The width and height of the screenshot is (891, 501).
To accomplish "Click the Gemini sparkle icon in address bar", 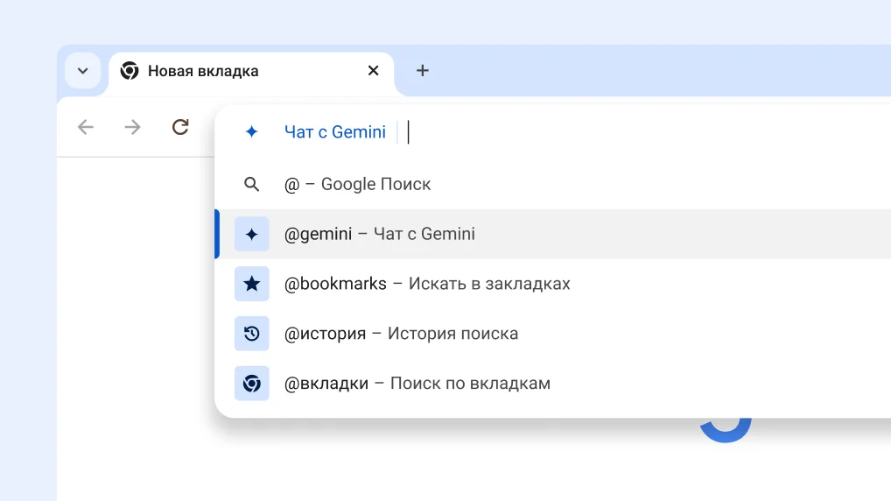I will pos(252,132).
